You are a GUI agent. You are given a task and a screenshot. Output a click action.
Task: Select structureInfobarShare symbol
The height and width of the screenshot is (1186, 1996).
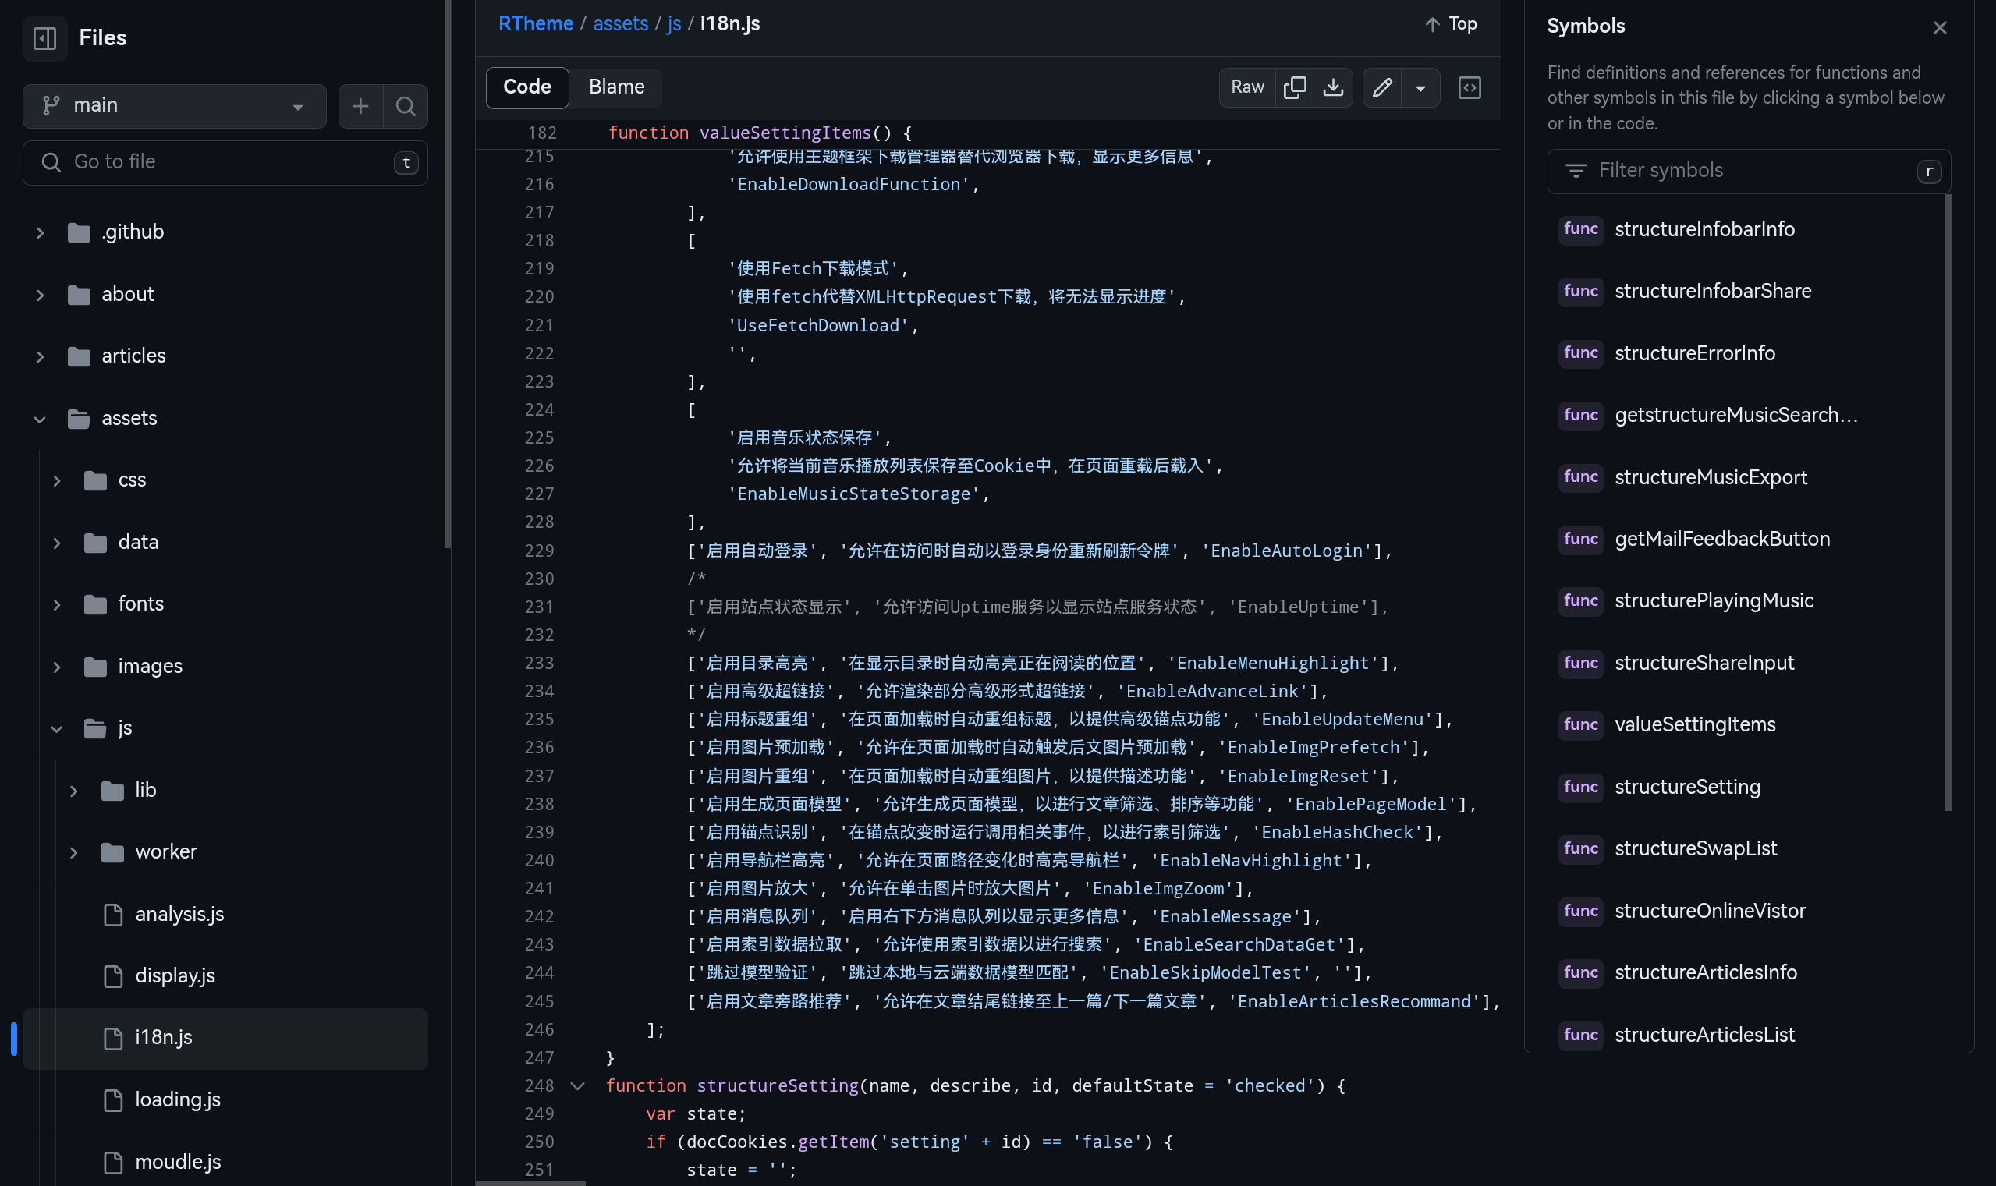(1712, 291)
